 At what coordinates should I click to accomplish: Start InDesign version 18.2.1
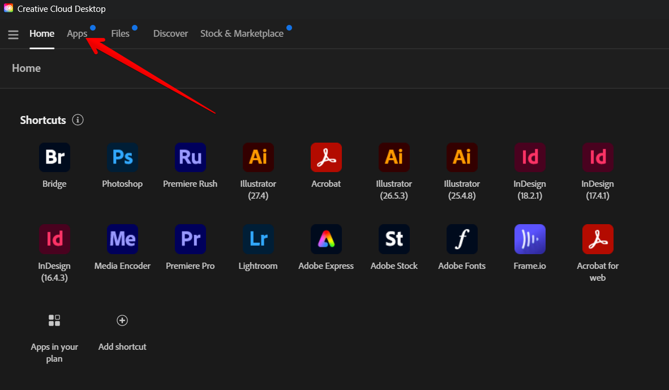(x=530, y=157)
